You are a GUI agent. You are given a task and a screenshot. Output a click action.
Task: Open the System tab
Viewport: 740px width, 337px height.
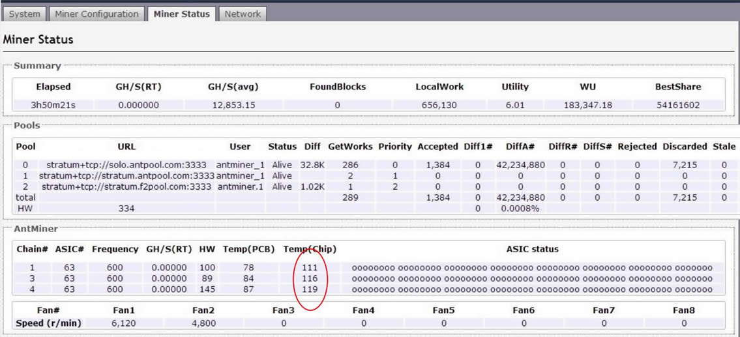pyautogui.click(x=25, y=14)
